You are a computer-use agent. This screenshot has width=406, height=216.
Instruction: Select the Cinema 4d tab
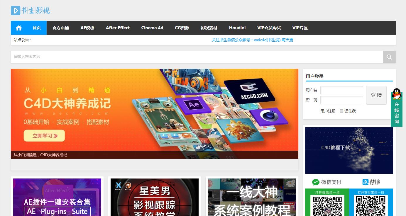click(x=152, y=28)
